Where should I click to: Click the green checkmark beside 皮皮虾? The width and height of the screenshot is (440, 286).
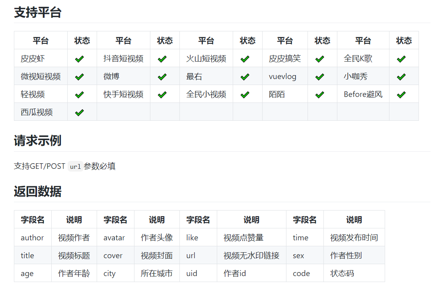tap(80, 59)
